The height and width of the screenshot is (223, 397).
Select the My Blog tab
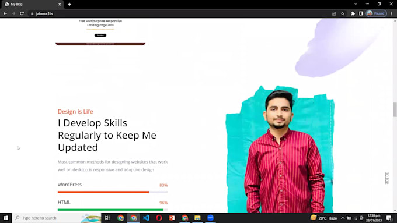click(32, 5)
